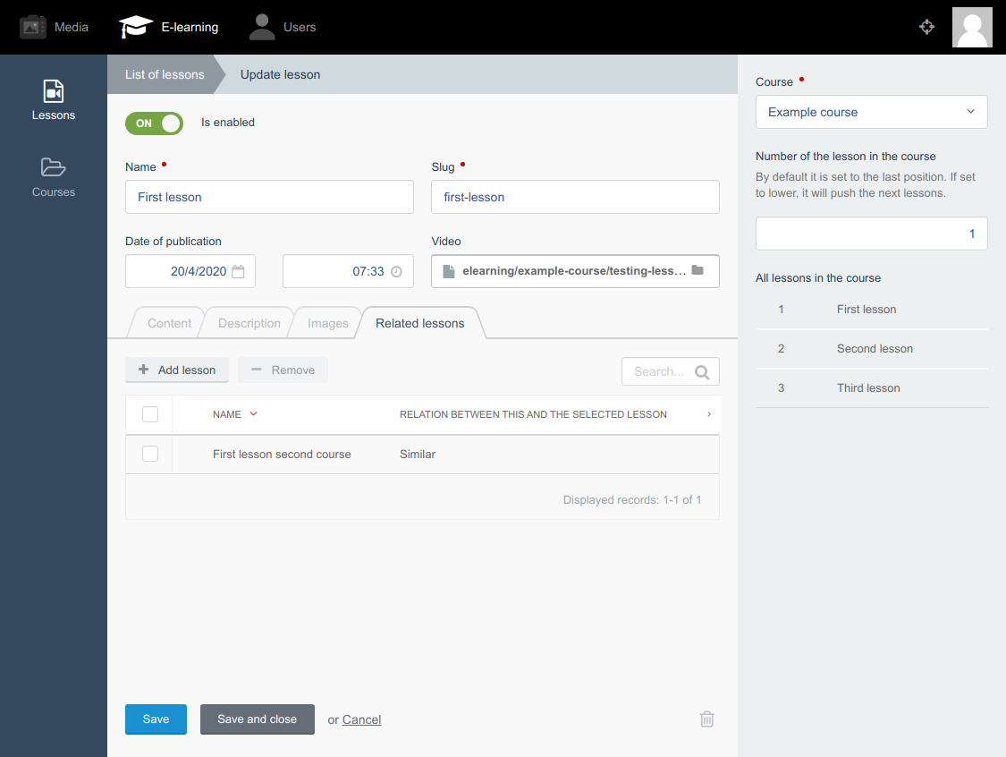Switch to the Images tab
The height and width of the screenshot is (757, 1006).
click(328, 323)
